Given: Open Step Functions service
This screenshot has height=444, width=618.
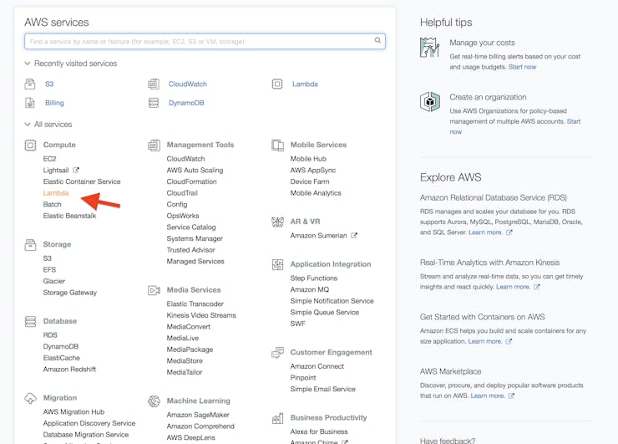Looking at the screenshot, I should 314,278.
